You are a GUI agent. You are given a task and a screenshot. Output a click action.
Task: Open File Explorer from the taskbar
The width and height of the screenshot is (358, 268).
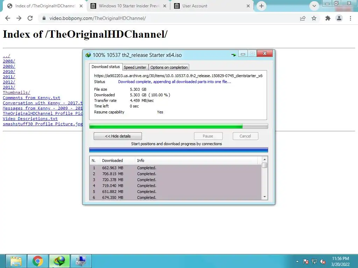click(16, 261)
